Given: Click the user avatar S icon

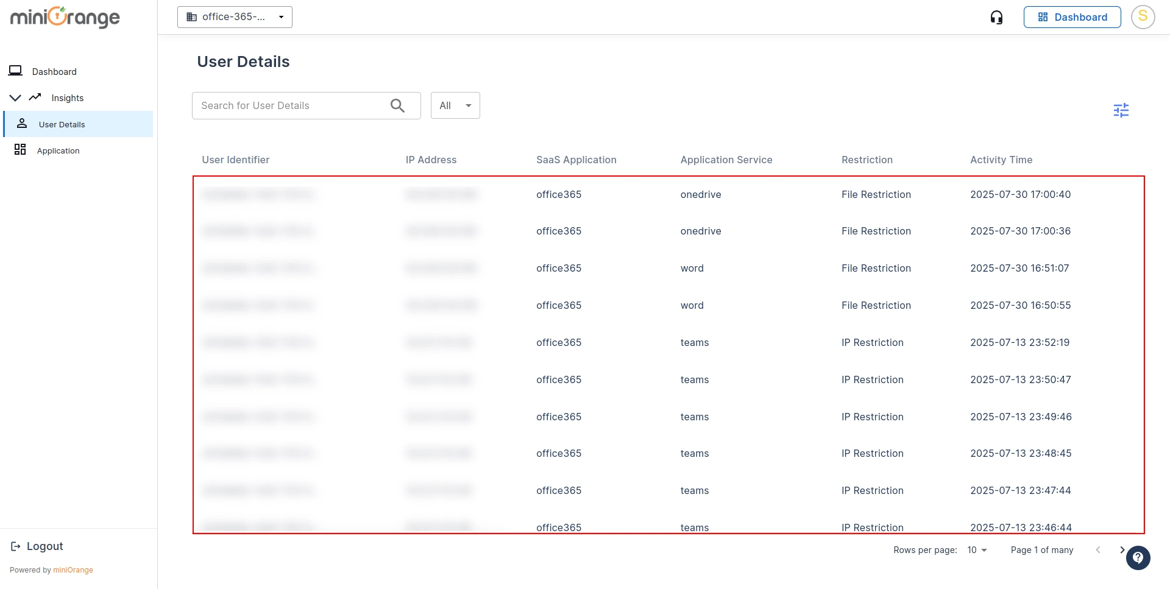Looking at the screenshot, I should pos(1143,17).
